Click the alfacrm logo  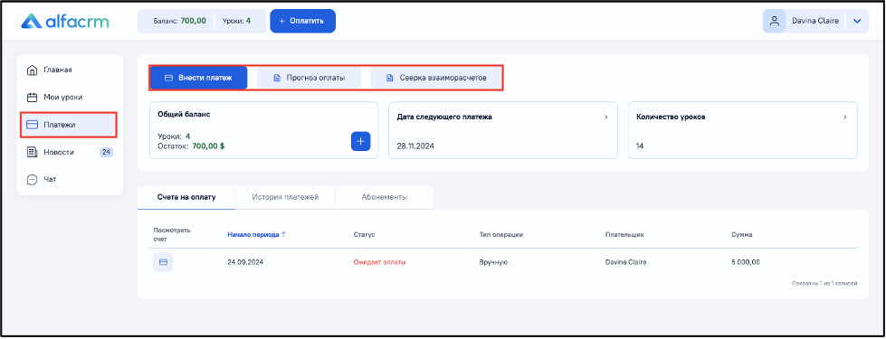point(65,22)
